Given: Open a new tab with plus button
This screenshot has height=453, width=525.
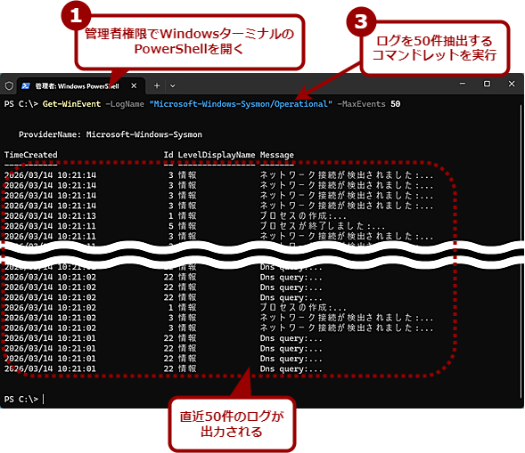Looking at the screenshot, I should pos(157,86).
